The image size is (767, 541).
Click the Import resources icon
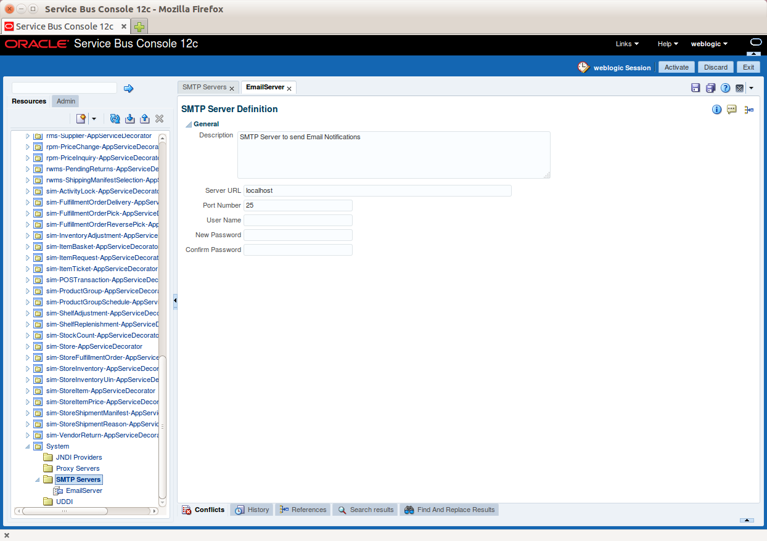[129, 118]
